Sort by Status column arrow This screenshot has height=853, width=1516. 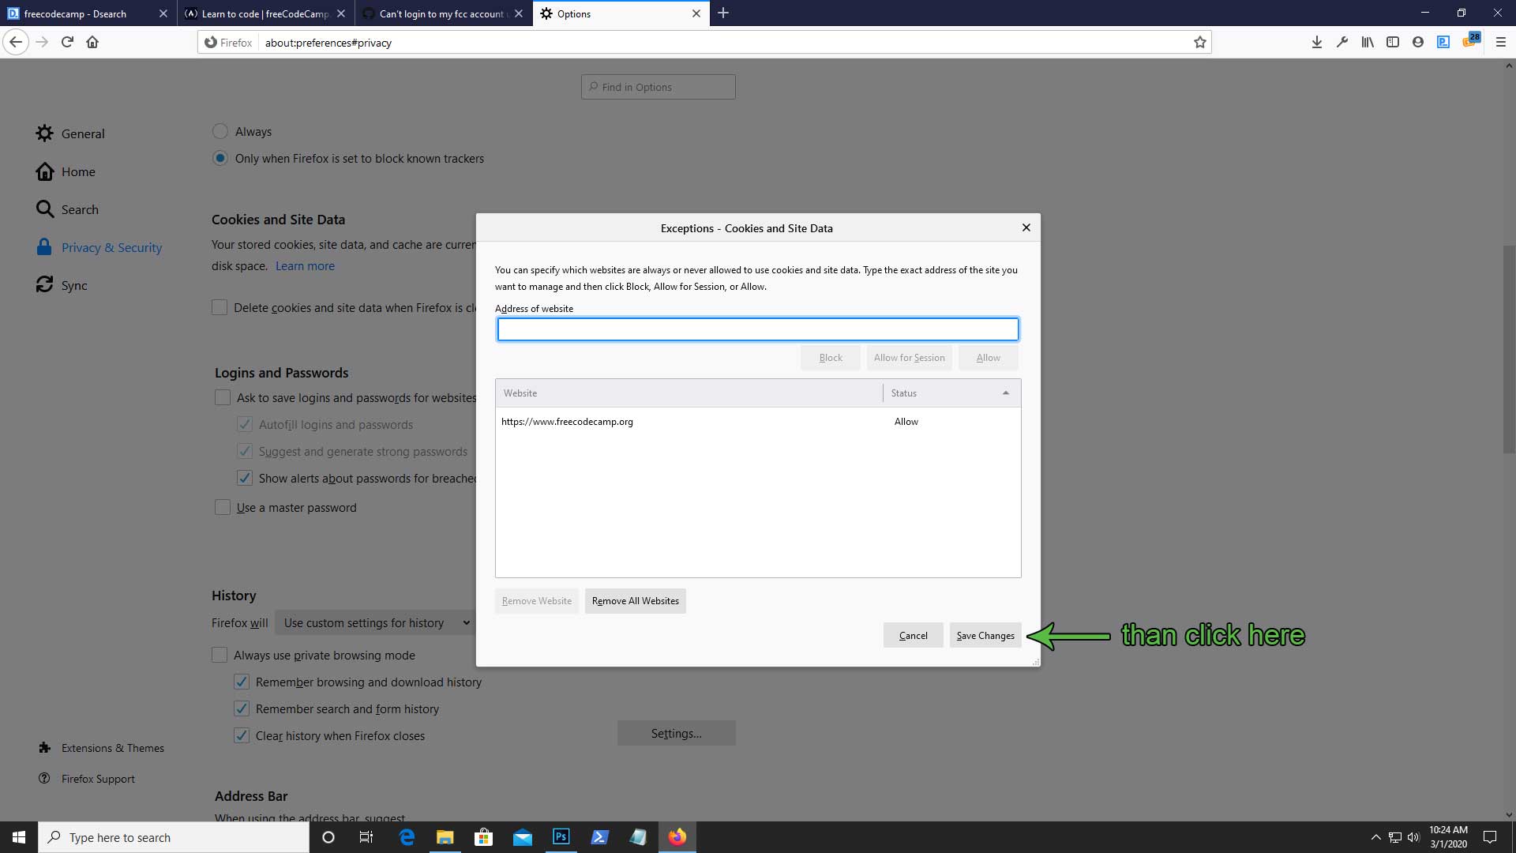point(1005,393)
